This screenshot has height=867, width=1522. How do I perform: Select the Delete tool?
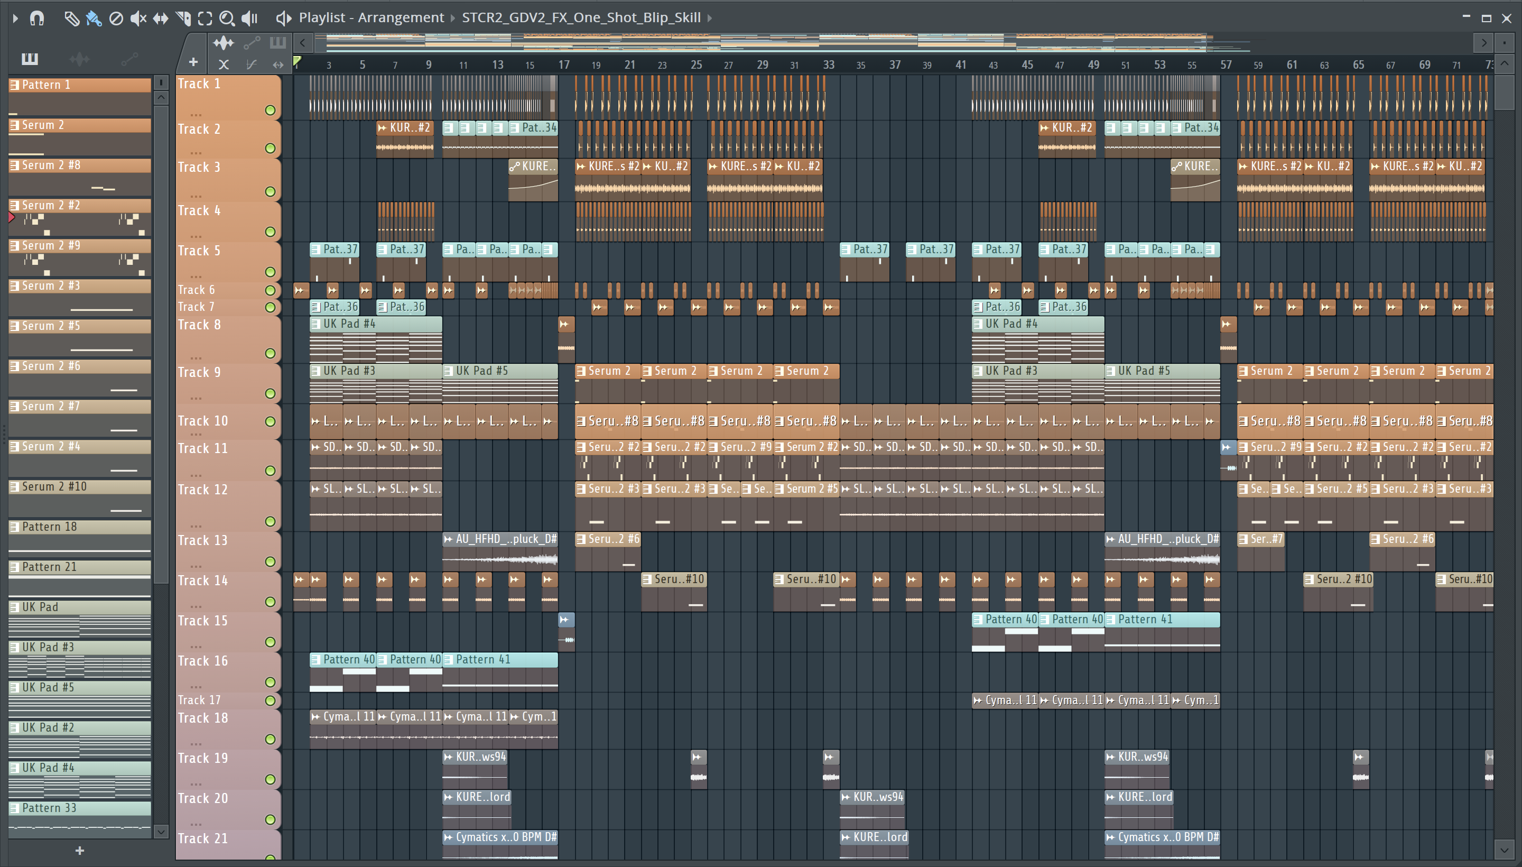(116, 19)
